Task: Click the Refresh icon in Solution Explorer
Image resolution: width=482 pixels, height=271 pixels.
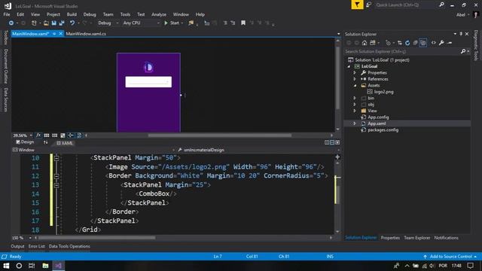Action: [407, 43]
